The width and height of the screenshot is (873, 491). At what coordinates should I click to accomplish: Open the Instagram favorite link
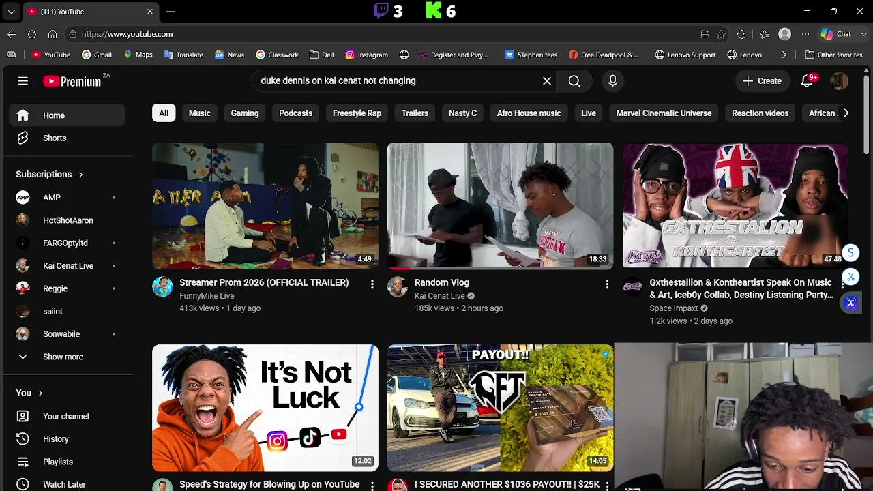pyautogui.click(x=366, y=55)
